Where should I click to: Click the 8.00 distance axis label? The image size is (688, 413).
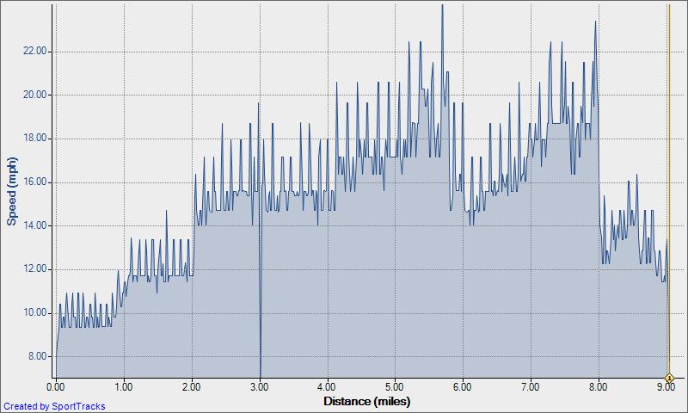point(599,387)
